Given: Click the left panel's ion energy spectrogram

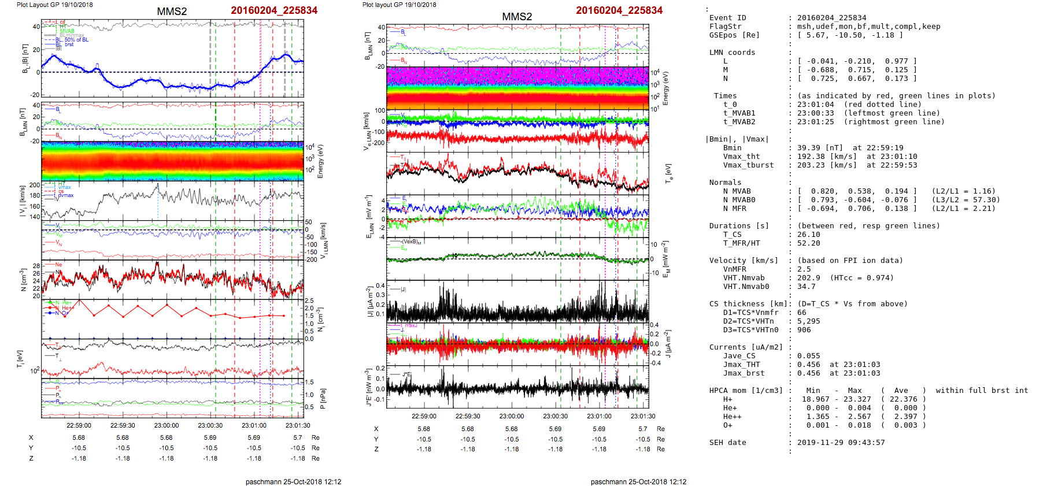Looking at the screenshot, I should pos(172,161).
